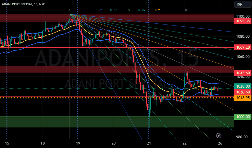Click the 1060.00 price axis value
Viewport: 252px width, 148px height.
click(x=243, y=57)
